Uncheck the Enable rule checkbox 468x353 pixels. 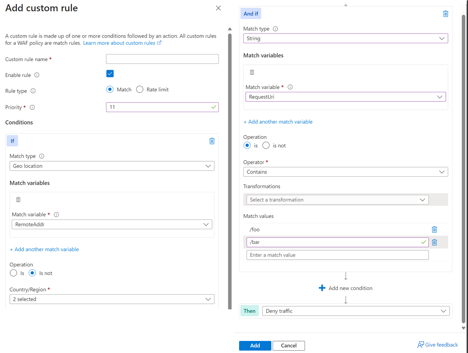110,74
